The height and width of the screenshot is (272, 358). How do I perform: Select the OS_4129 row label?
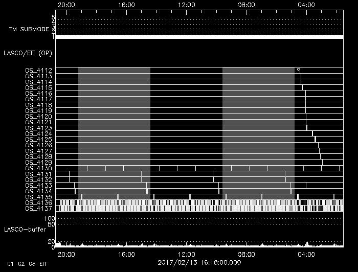(x=38, y=163)
